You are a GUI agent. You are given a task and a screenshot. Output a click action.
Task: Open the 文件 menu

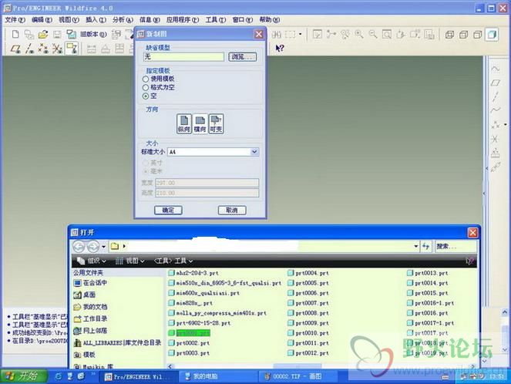(15, 20)
